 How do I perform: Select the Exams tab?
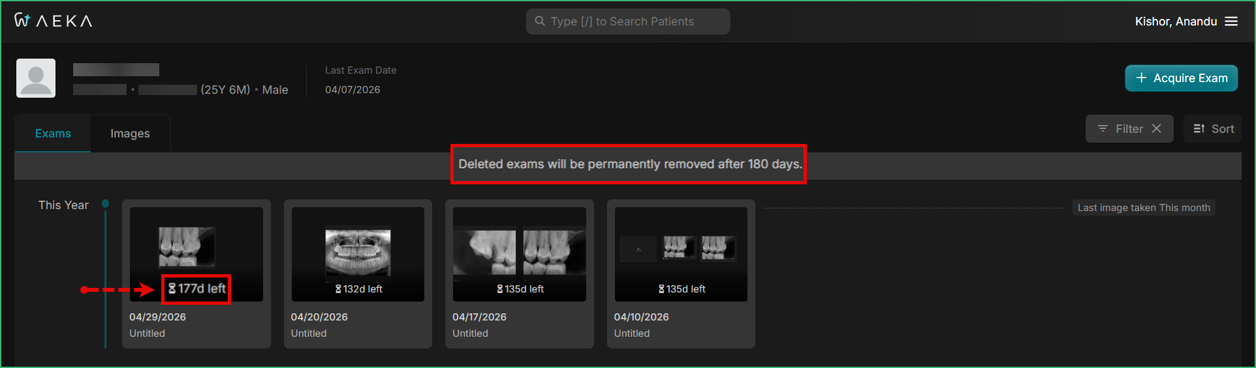coord(53,133)
